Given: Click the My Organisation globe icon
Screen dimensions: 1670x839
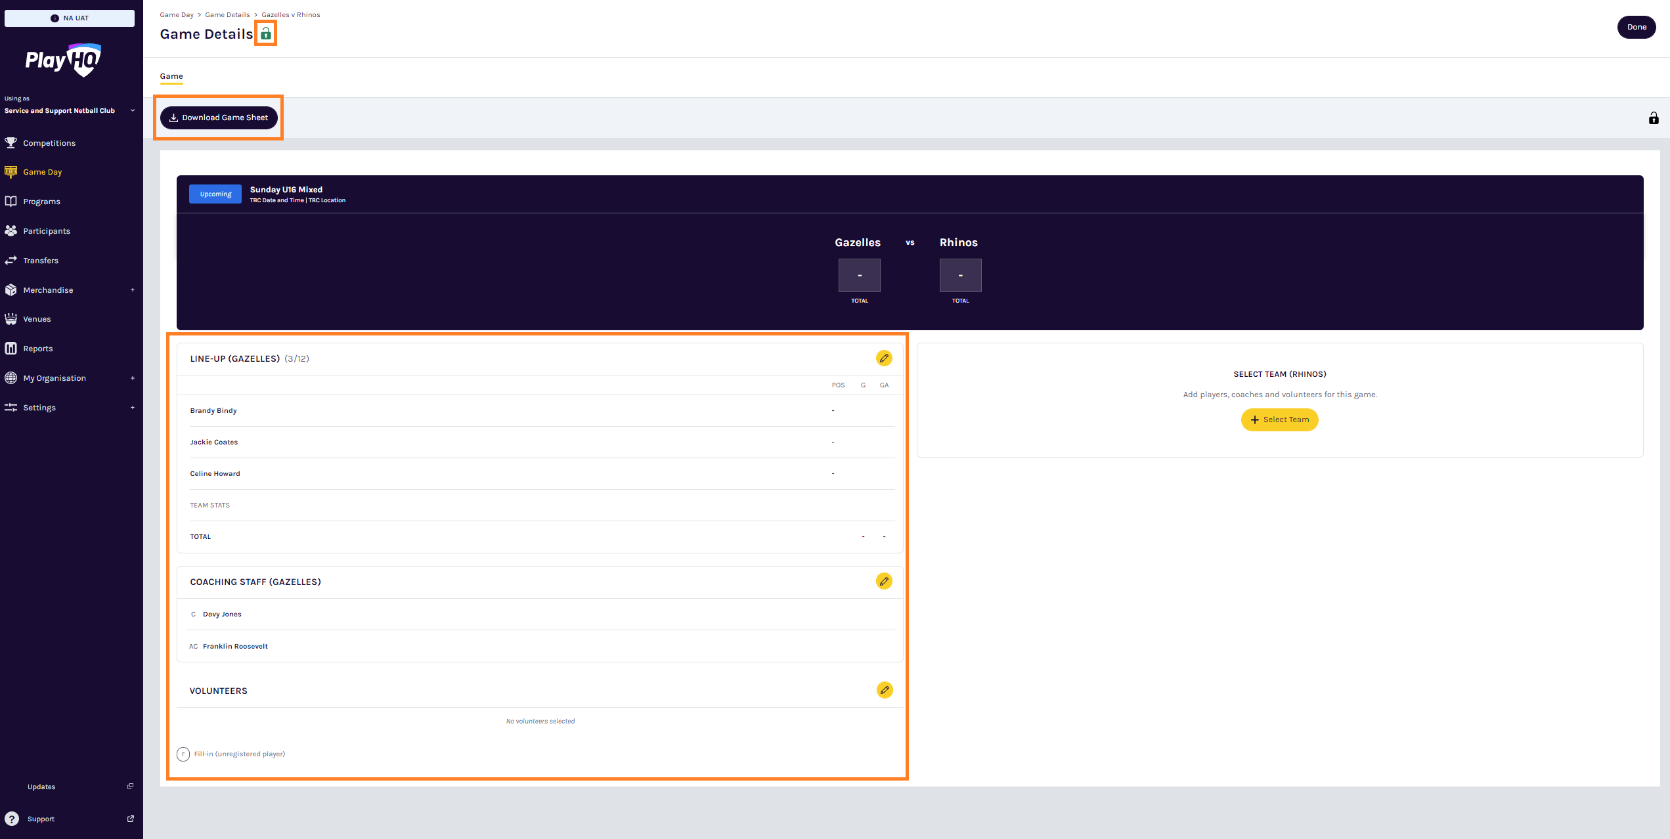Looking at the screenshot, I should (x=11, y=378).
